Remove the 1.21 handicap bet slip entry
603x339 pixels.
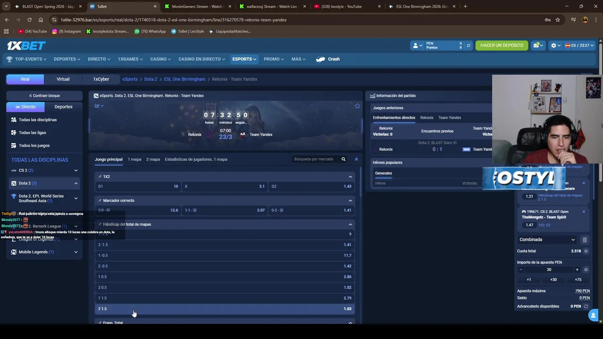584,183
